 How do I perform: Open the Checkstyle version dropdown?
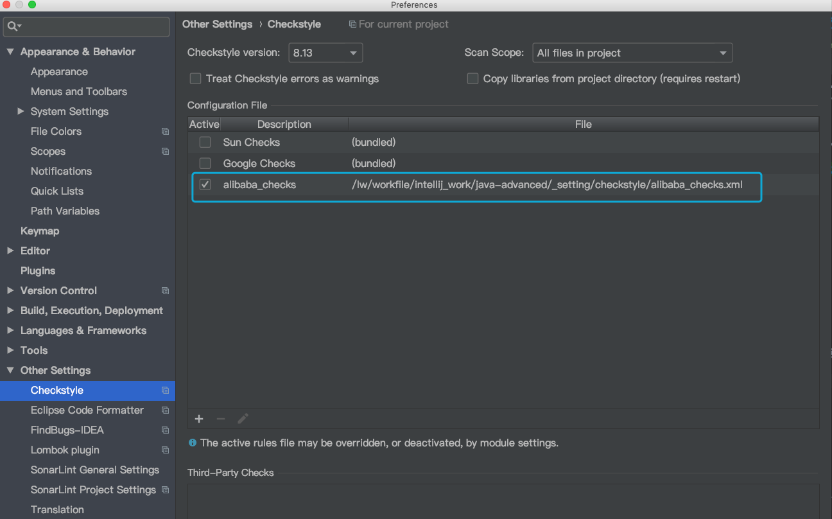point(325,53)
